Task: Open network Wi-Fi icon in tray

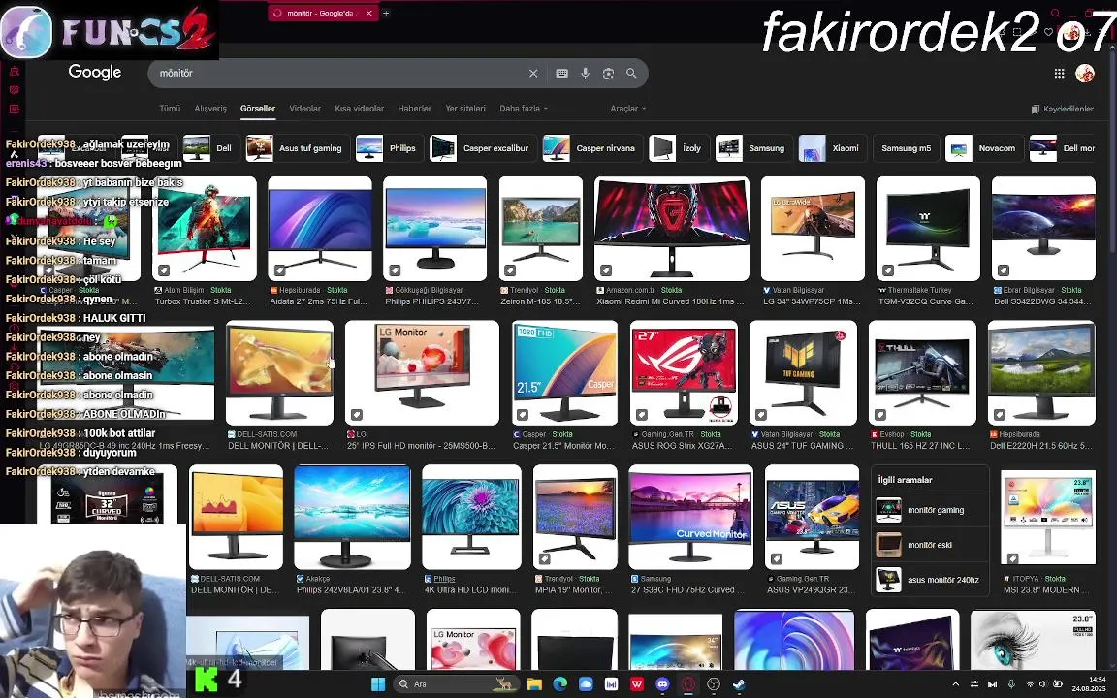Action: coord(1030,684)
